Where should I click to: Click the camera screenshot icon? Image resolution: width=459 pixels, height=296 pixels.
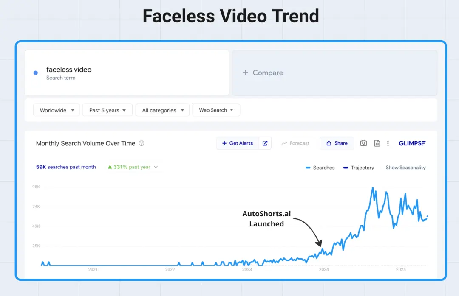(x=363, y=143)
